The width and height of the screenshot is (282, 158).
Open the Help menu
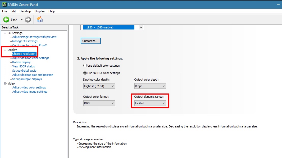52,11
